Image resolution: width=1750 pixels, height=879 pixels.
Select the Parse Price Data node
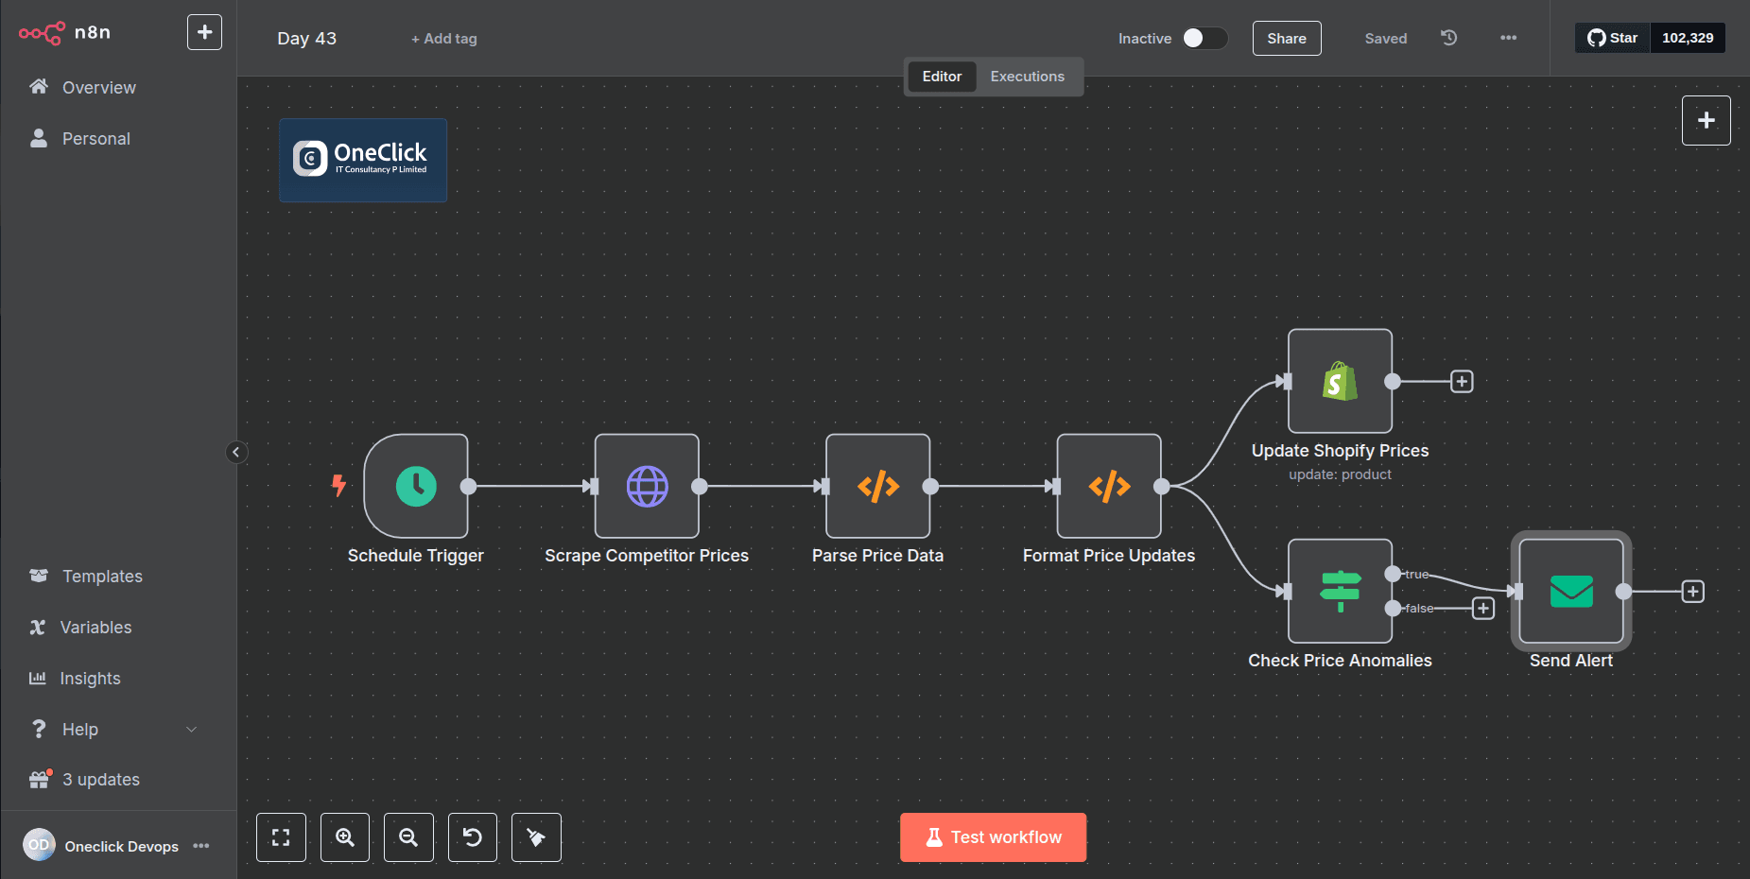click(x=877, y=486)
